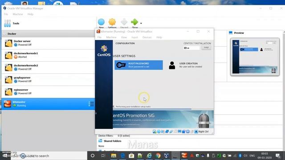Click the k8smaster preview thumbnail
This screenshot has width=285, height=160.
(x=255, y=57)
